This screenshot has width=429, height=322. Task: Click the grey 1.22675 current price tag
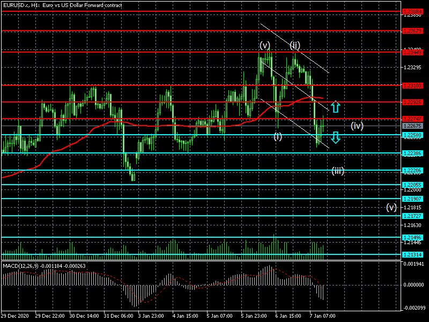[412, 126]
